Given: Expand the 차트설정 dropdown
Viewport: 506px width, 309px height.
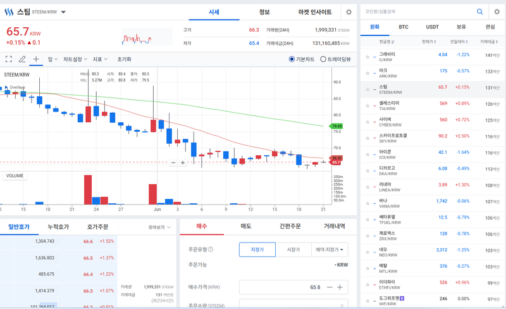Looking at the screenshot, I should (75, 59).
